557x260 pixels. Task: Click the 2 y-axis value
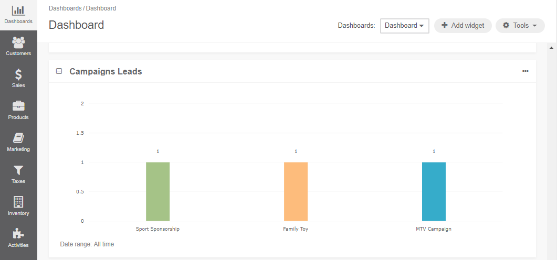pyautogui.click(x=82, y=104)
